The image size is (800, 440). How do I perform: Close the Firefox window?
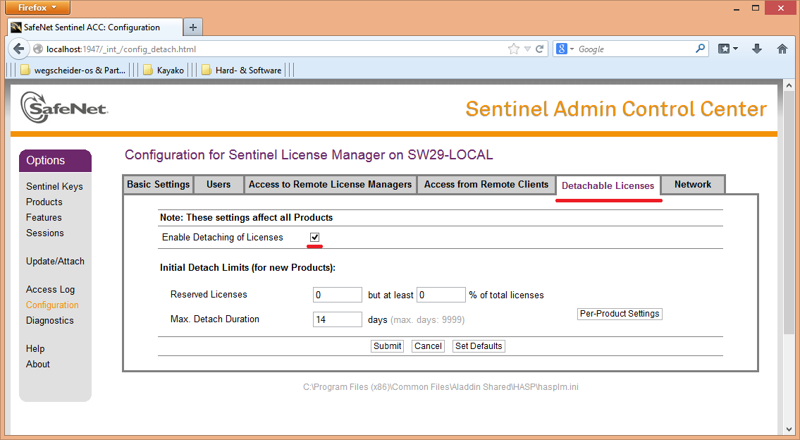click(781, 8)
